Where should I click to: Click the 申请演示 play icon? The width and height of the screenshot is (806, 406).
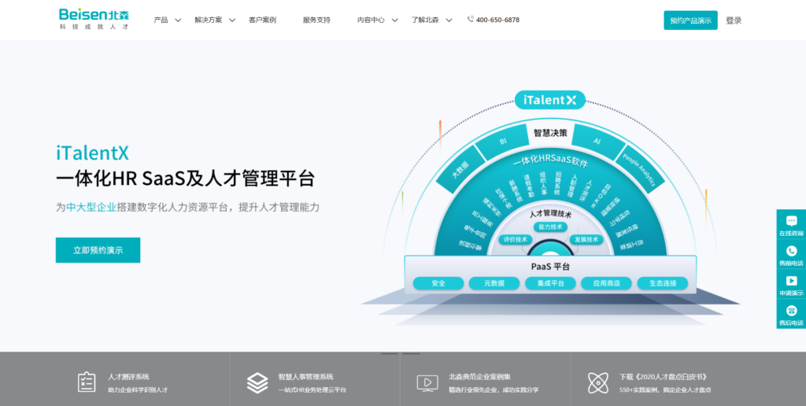point(791,281)
